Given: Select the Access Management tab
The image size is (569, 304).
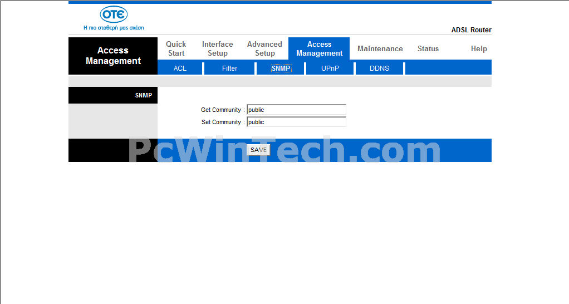Looking at the screenshot, I should (319, 48).
